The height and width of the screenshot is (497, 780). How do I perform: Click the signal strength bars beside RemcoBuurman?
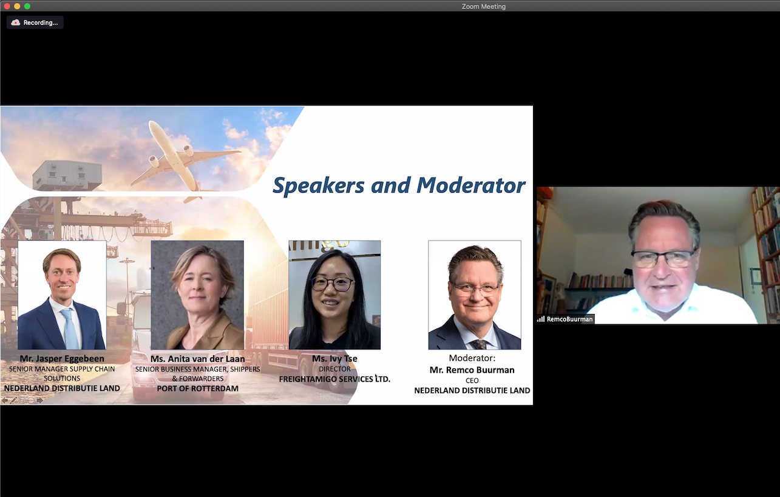(x=541, y=319)
